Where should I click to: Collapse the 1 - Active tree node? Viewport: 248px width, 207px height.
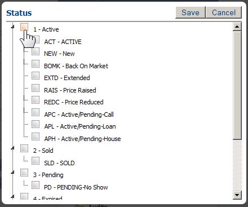[12, 27]
